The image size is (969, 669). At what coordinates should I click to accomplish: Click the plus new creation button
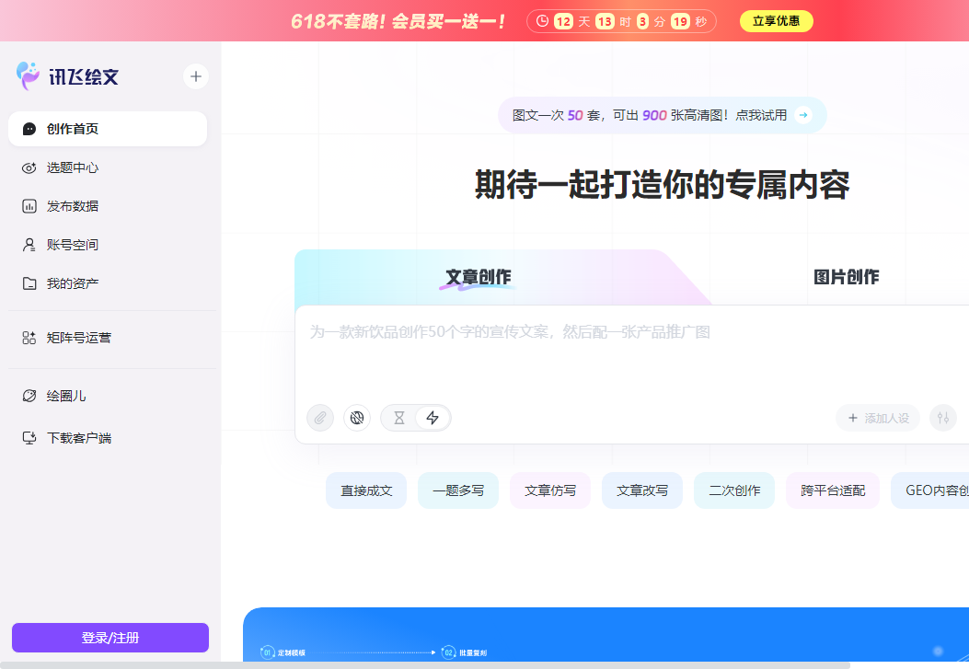[x=196, y=76]
